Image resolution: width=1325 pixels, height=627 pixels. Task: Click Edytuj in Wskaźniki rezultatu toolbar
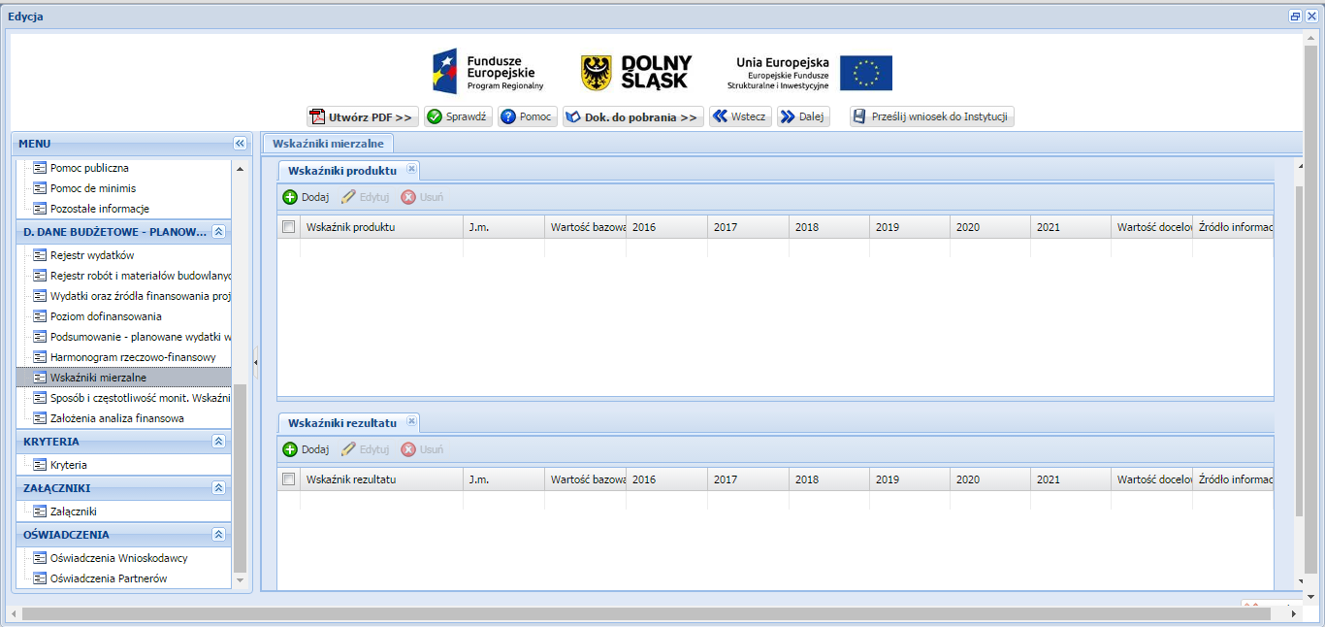coord(365,449)
